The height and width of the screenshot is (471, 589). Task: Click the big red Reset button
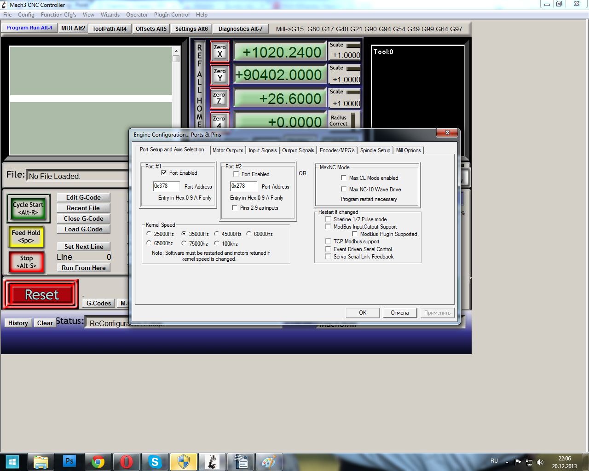click(42, 295)
